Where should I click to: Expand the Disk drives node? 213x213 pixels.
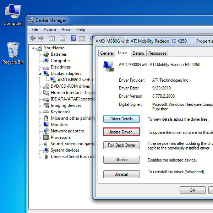[x=40, y=67]
